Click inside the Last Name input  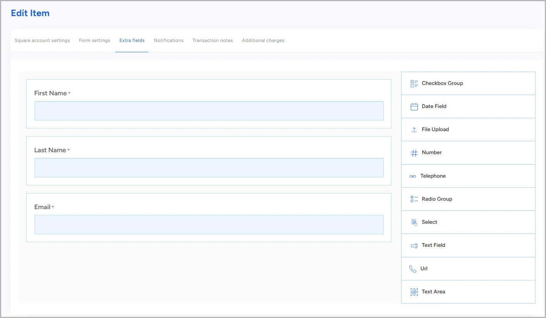point(209,168)
